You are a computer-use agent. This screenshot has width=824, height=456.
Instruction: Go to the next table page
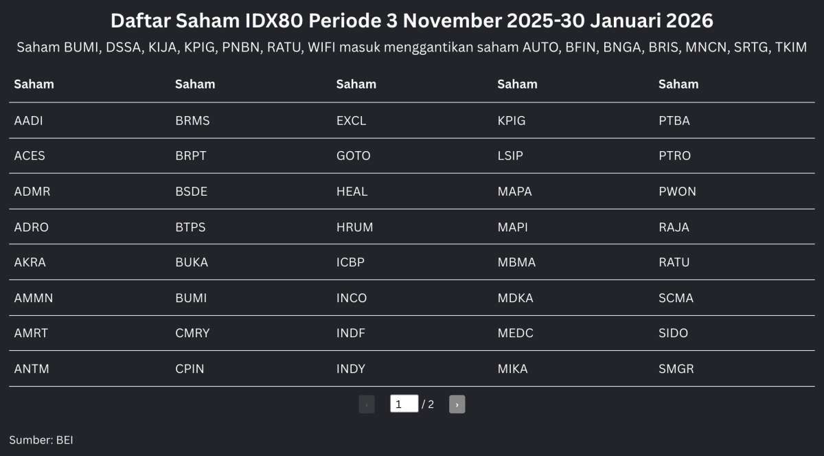click(457, 404)
